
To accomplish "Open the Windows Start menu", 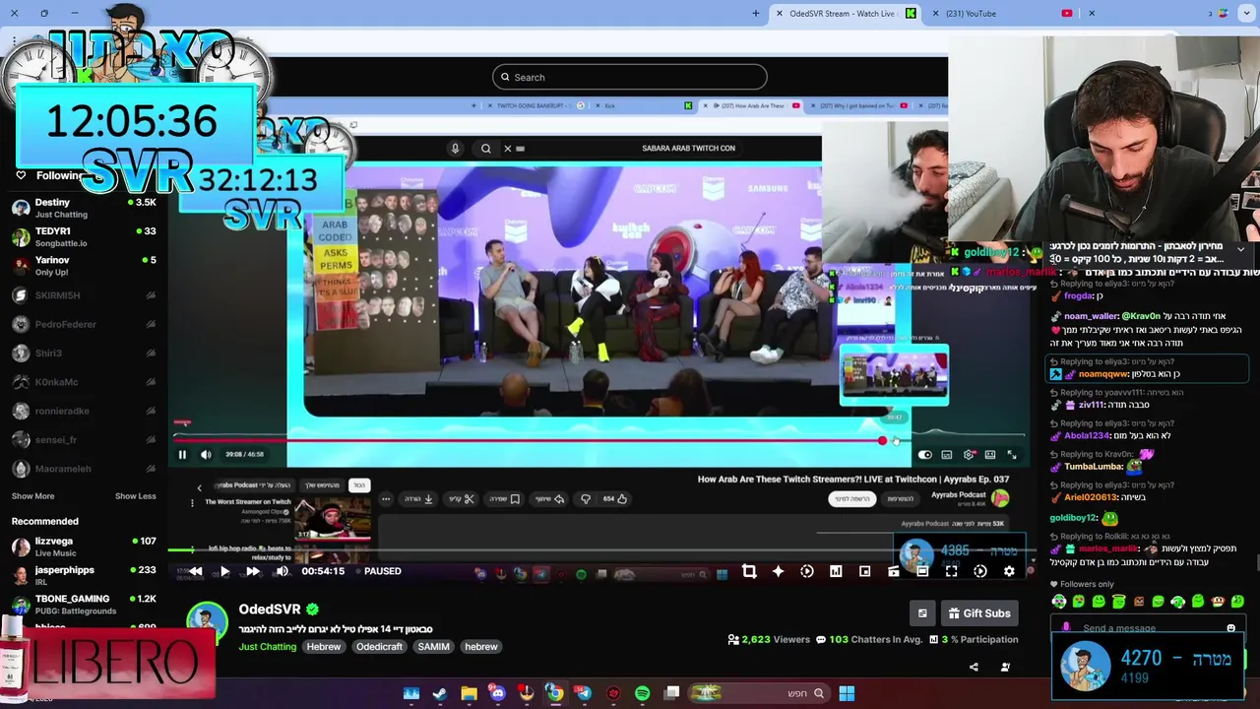I will click(x=847, y=693).
